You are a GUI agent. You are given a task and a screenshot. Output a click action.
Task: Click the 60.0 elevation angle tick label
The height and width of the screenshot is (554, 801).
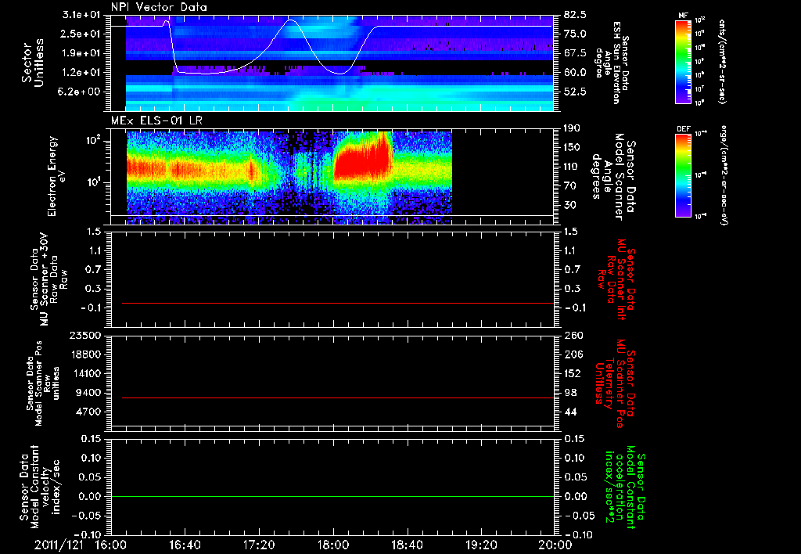click(575, 73)
